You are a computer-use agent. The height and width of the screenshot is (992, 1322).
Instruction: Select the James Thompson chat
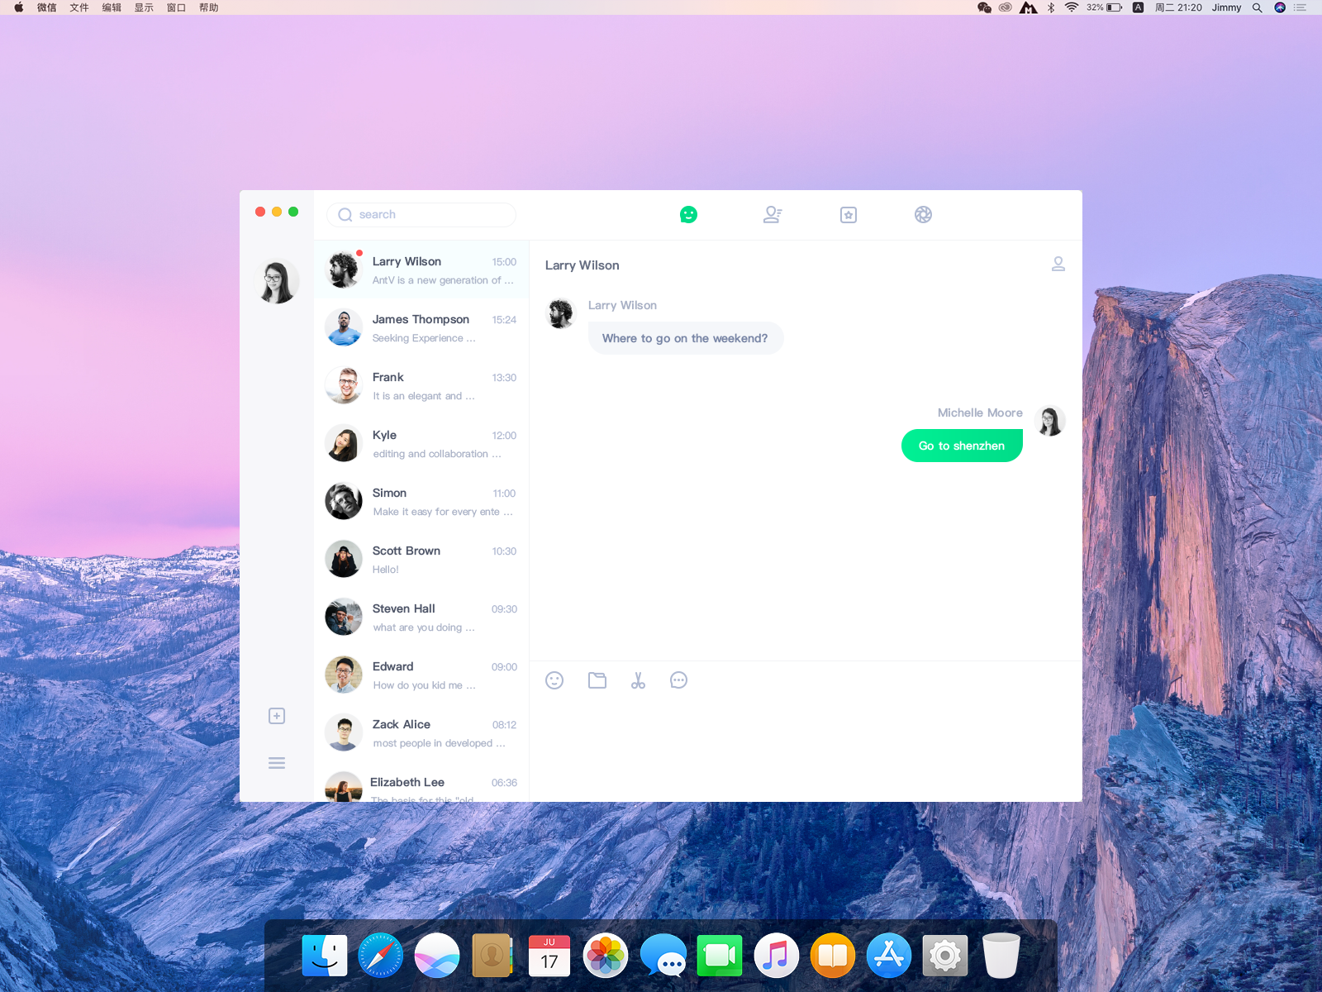[x=421, y=328]
